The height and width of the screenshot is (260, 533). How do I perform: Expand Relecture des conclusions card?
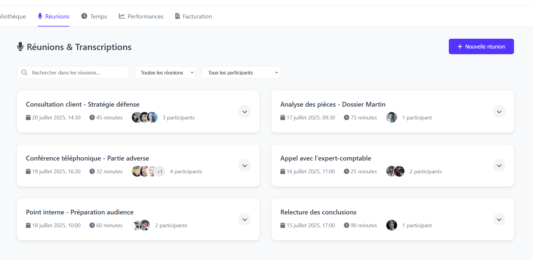point(499,219)
